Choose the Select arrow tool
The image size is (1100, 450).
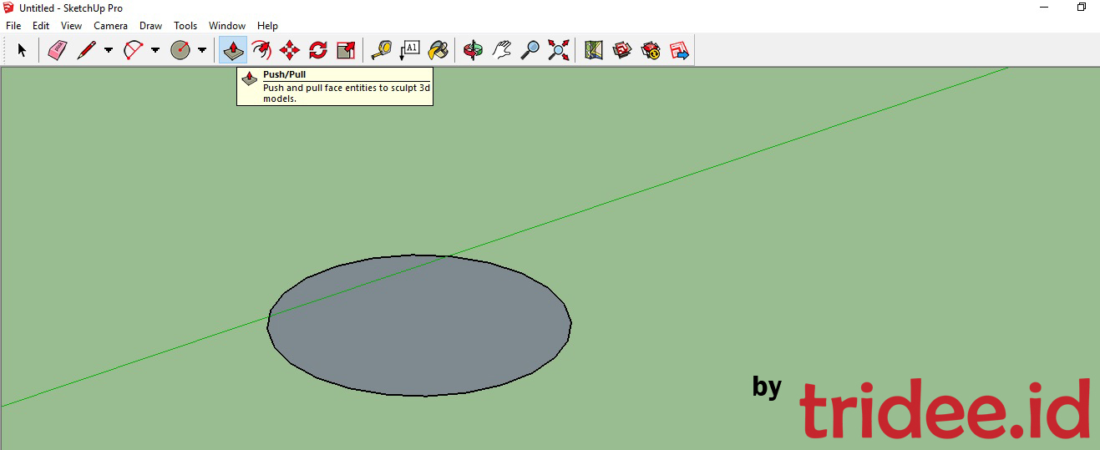click(22, 50)
